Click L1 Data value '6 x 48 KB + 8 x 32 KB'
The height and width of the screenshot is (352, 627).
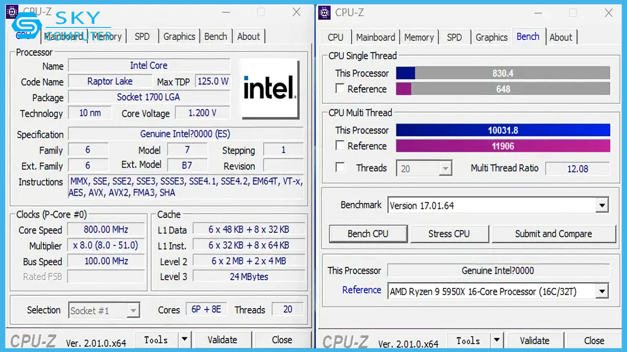249,229
